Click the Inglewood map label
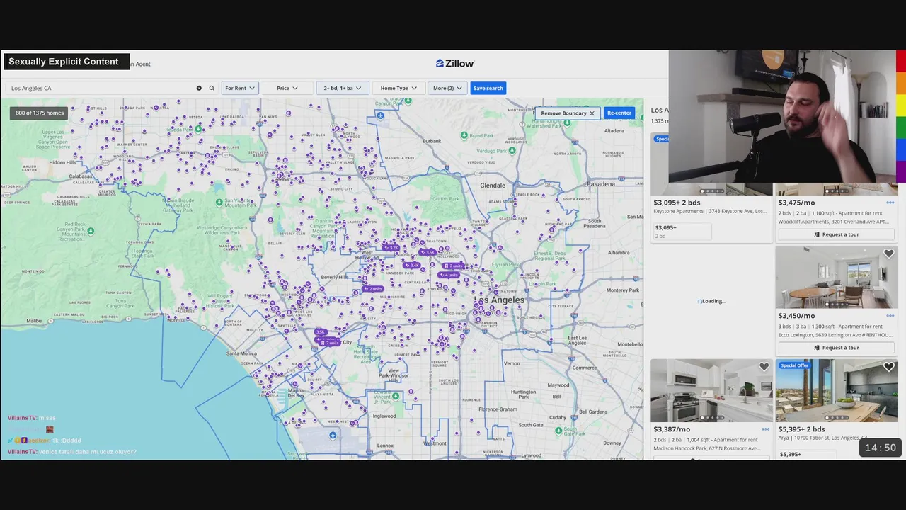Screen dimensions: 906x510 pos(384,416)
